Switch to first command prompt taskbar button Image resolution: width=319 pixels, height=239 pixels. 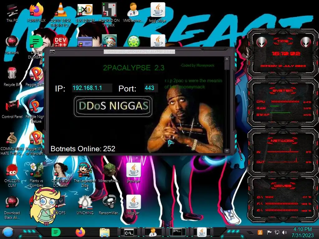pyautogui.click(x=129, y=232)
